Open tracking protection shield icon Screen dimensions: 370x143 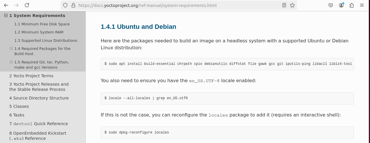(65, 5)
